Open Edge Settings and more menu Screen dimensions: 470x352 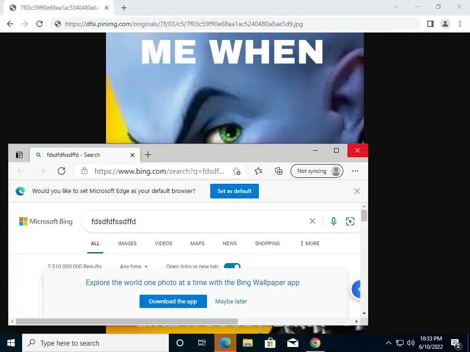[x=355, y=171]
